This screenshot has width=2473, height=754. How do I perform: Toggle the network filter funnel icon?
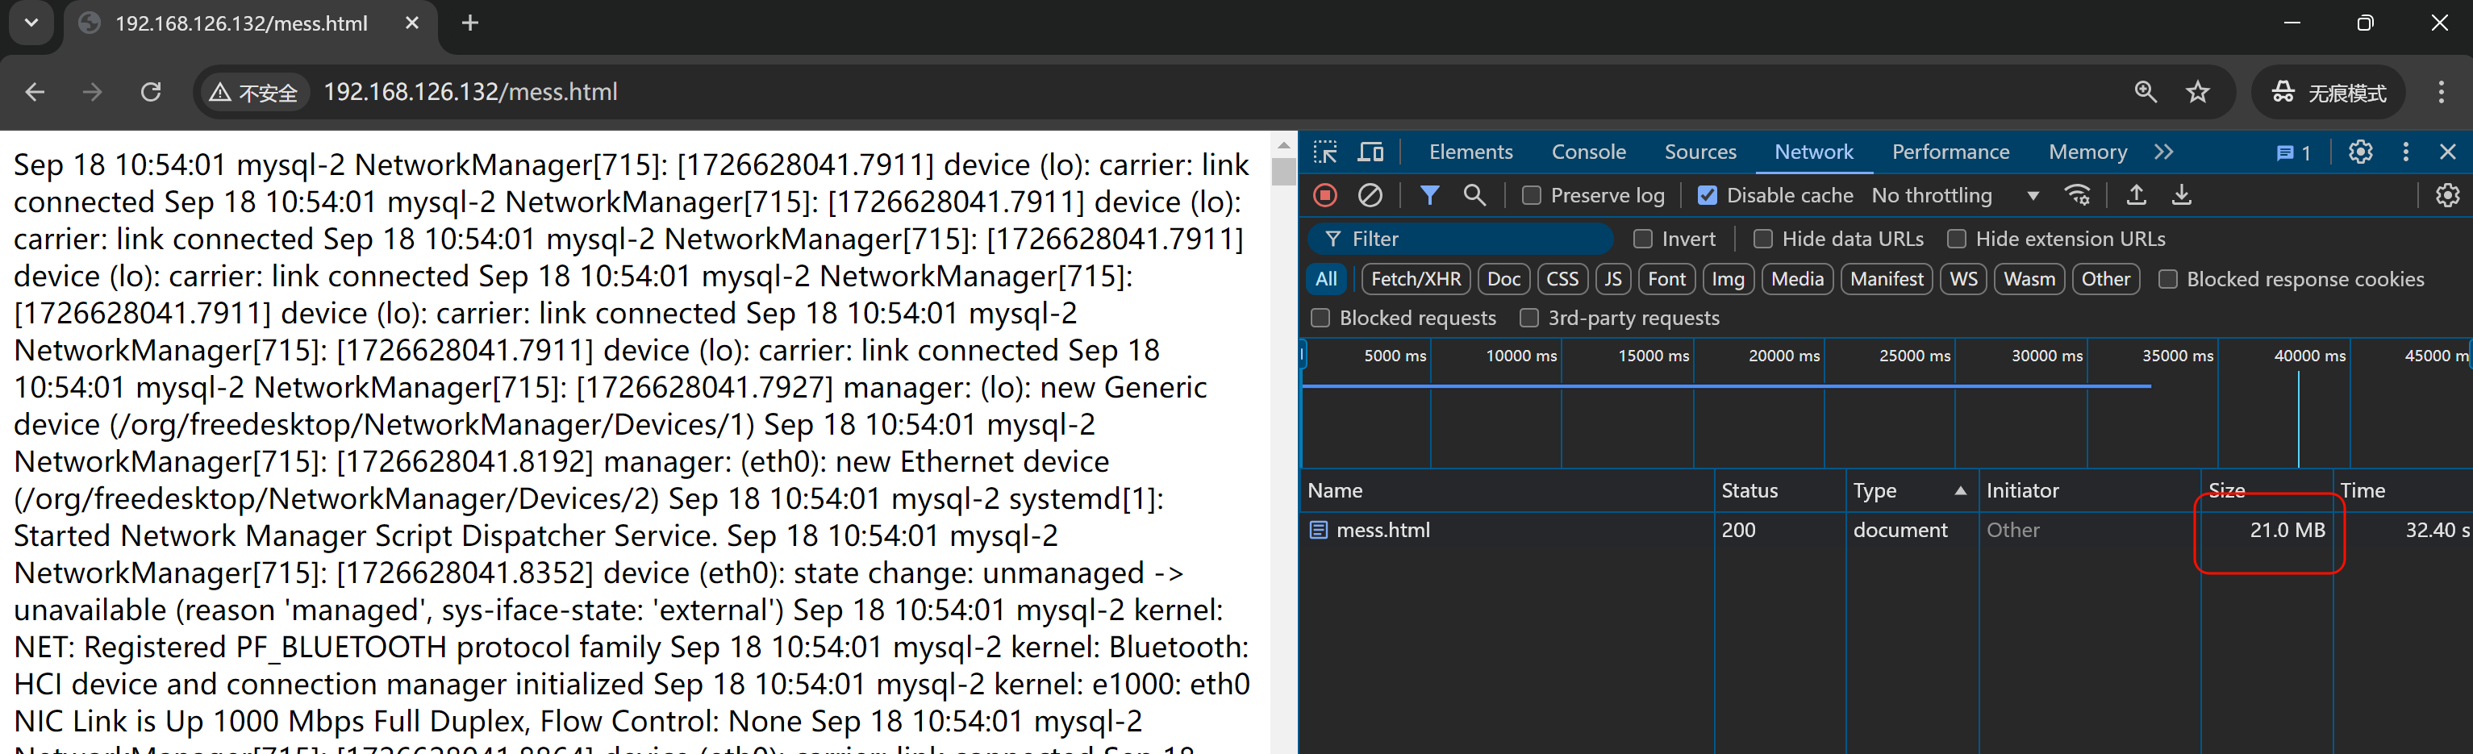1428,196
